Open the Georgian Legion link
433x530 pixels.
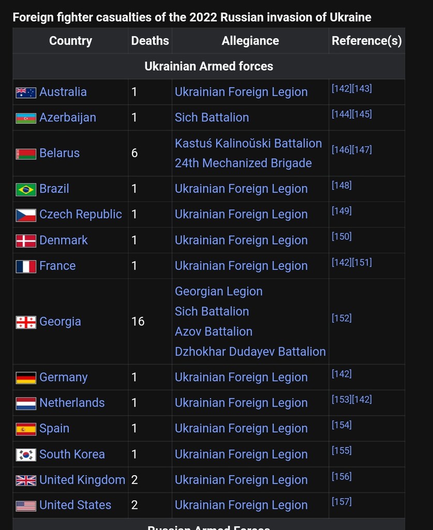(219, 291)
